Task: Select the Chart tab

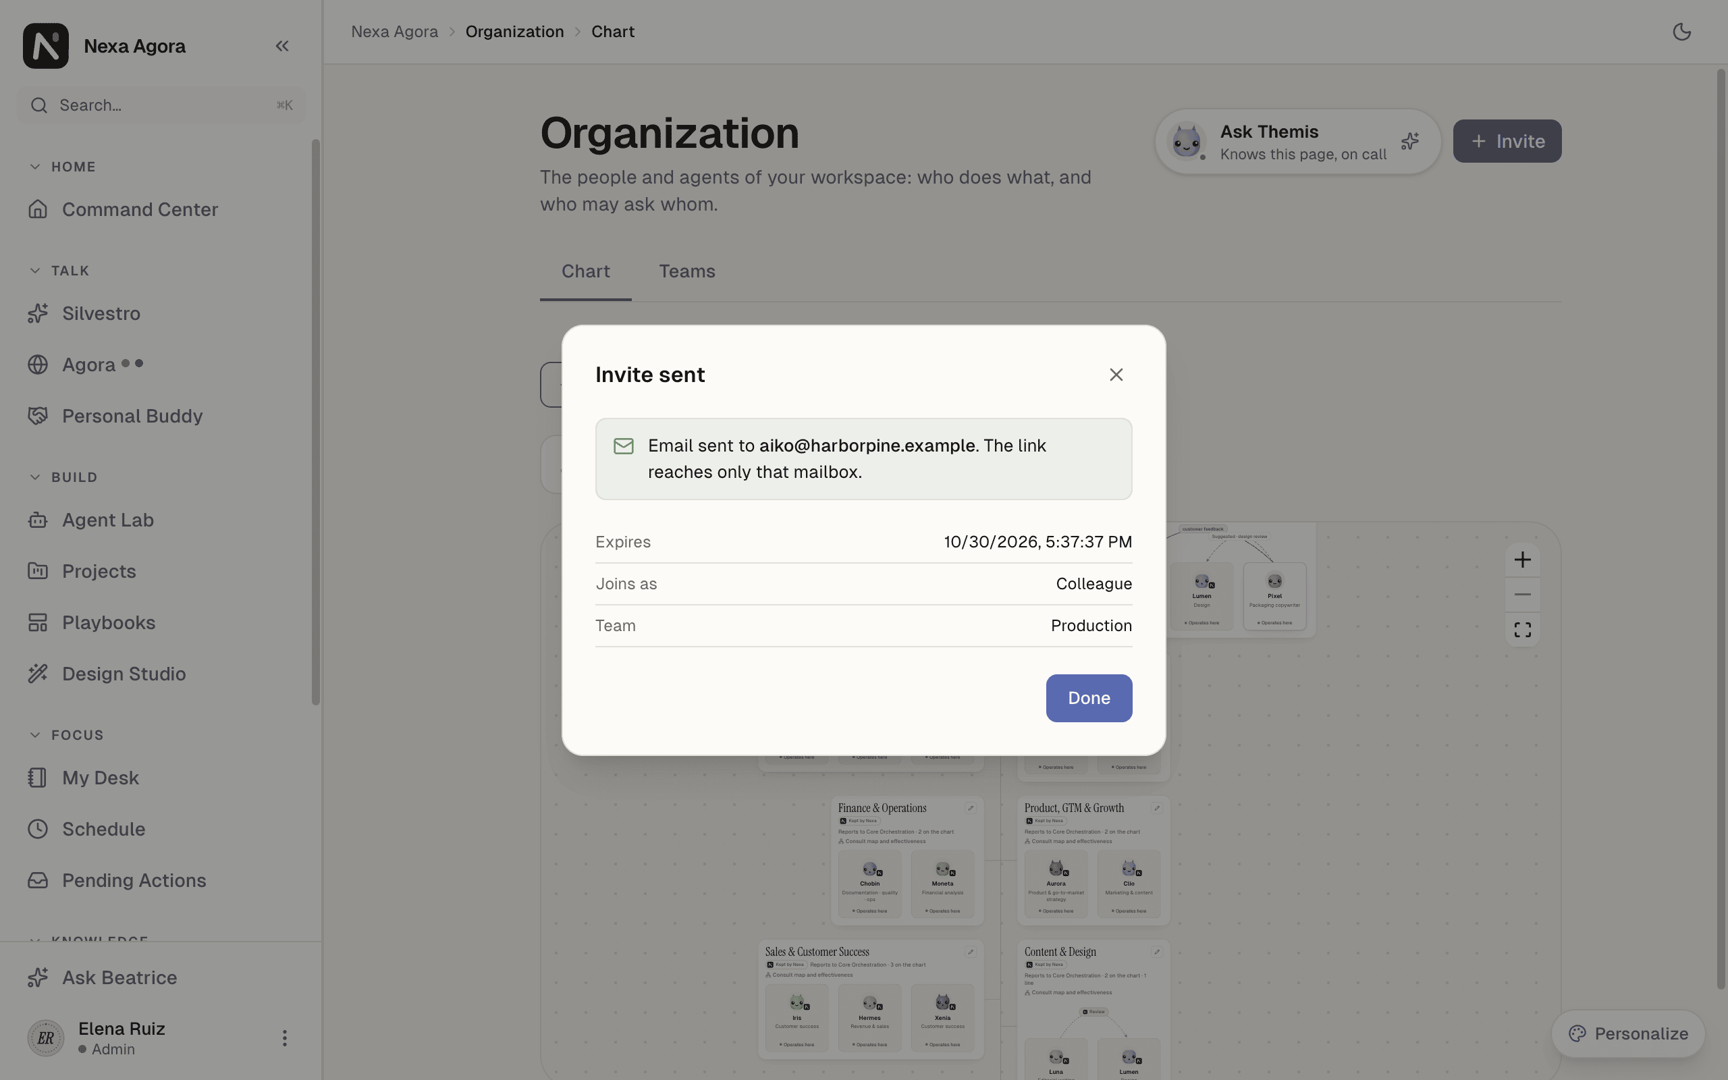Action: [585, 271]
